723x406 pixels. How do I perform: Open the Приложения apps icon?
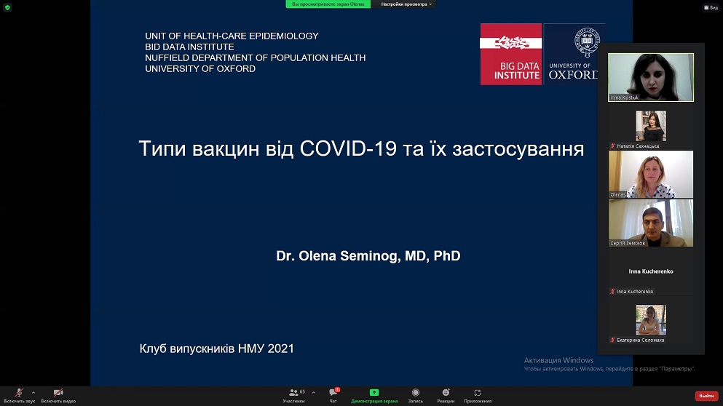(x=478, y=394)
